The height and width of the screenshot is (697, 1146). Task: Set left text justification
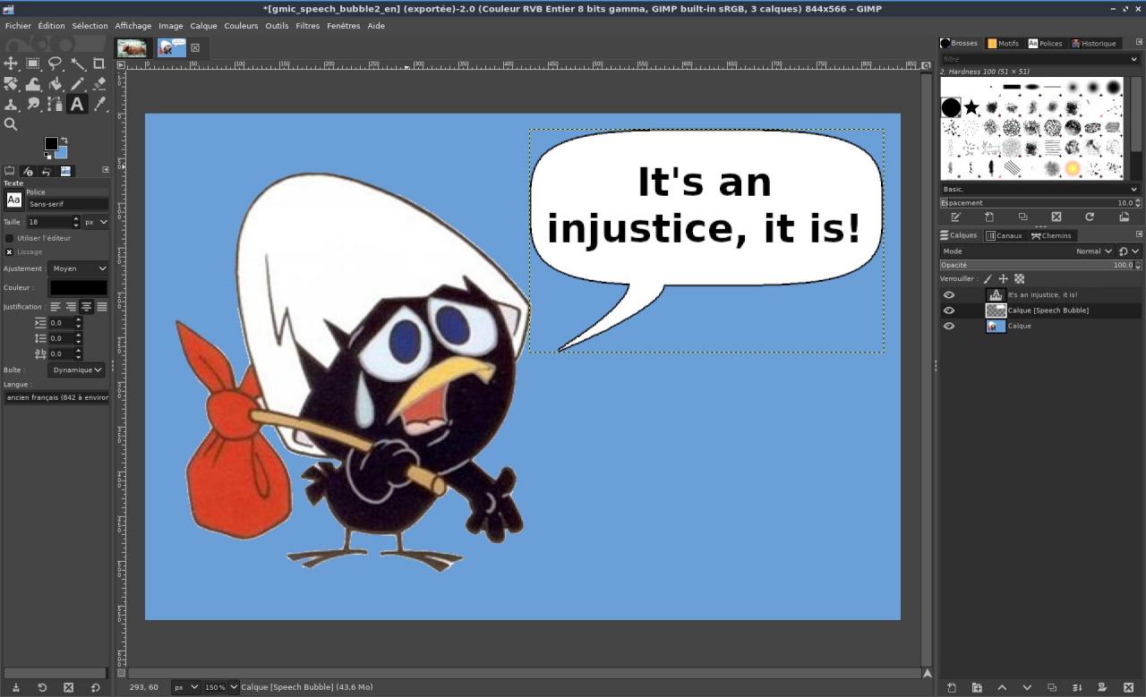pos(56,307)
